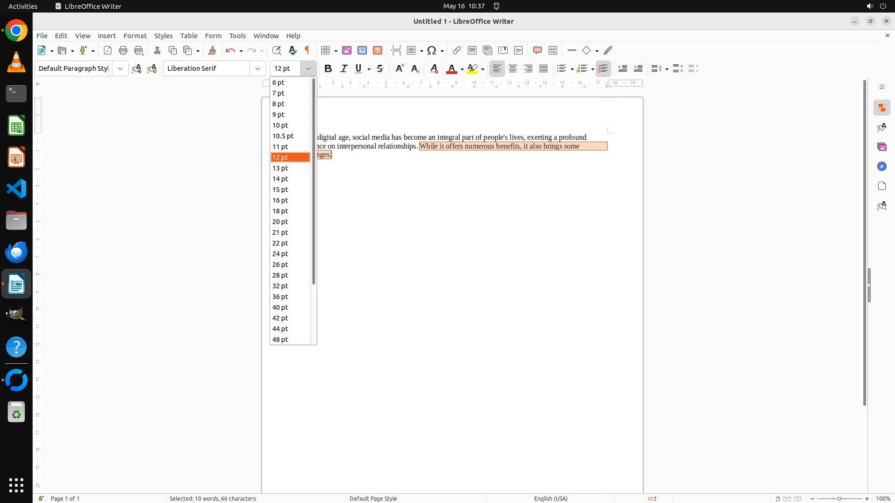Open the sidebar Gallery panel
The height and width of the screenshot is (503, 895).
[881, 147]
